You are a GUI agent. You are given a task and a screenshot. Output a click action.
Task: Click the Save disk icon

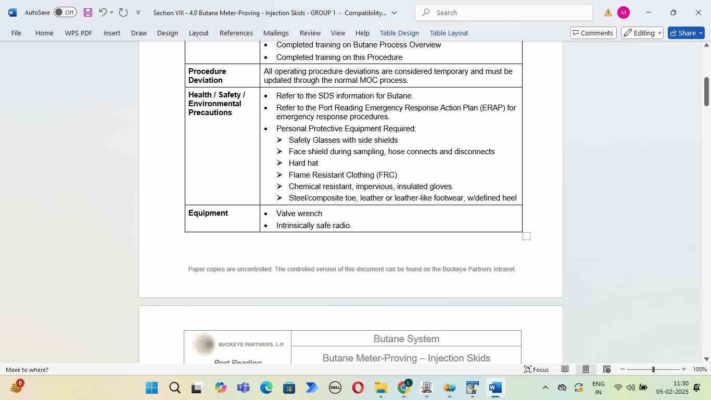(87, 12)
